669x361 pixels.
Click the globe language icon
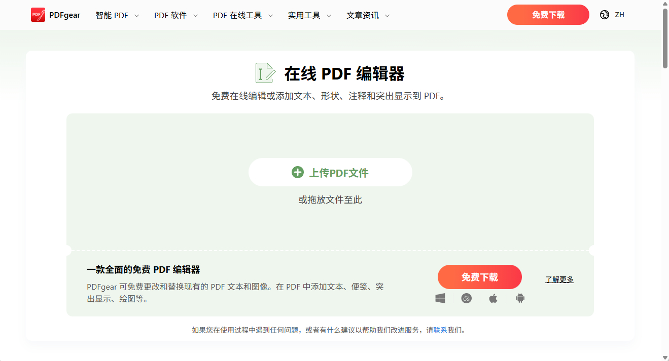604,15
